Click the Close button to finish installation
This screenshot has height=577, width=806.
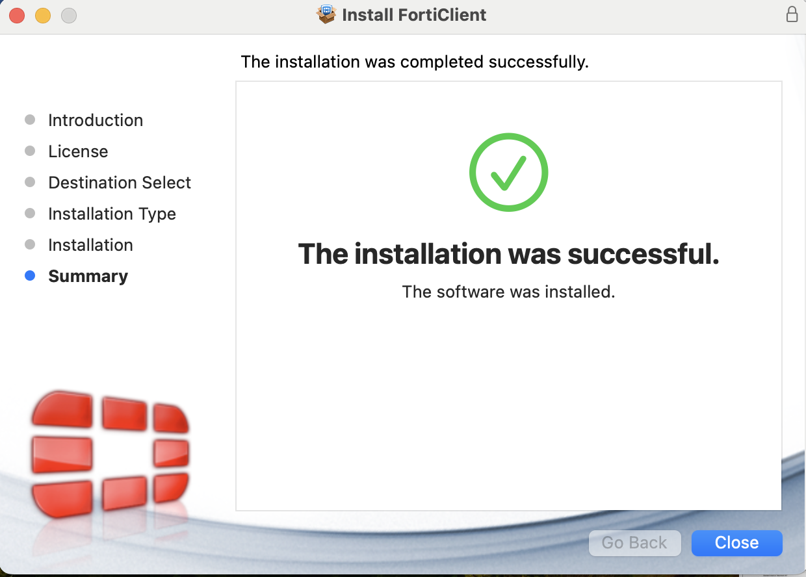tap(736, 543)
